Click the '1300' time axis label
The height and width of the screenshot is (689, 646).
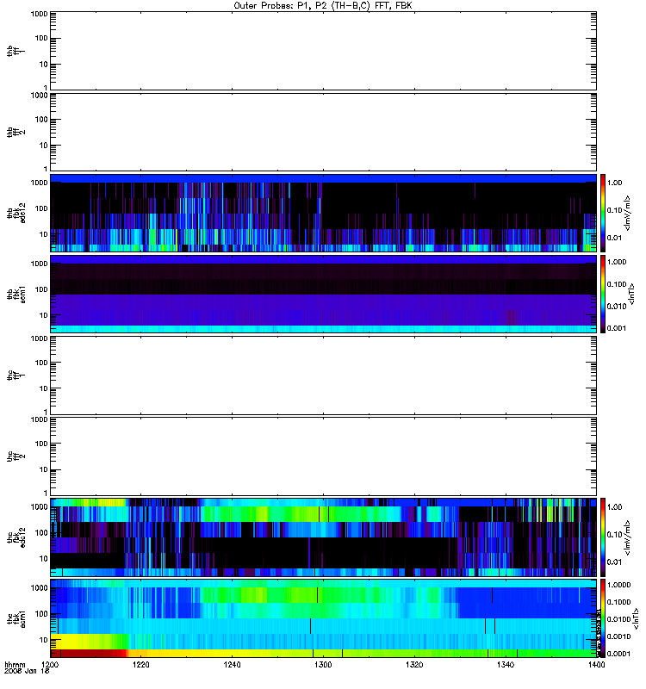323,664
